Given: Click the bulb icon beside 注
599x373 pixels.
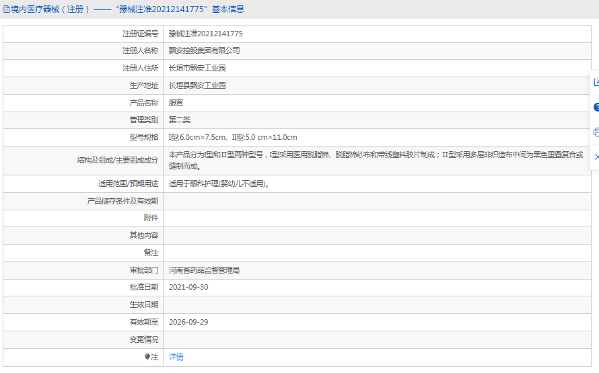Looking at the screenshot, I should (x=147, y=357).
